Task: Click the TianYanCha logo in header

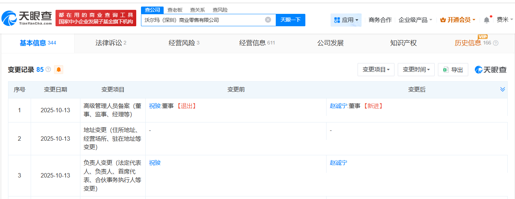Action: click(26, 18)
